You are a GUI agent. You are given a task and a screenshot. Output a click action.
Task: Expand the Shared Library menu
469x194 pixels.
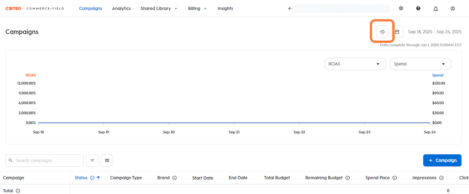tap(159, 8)
